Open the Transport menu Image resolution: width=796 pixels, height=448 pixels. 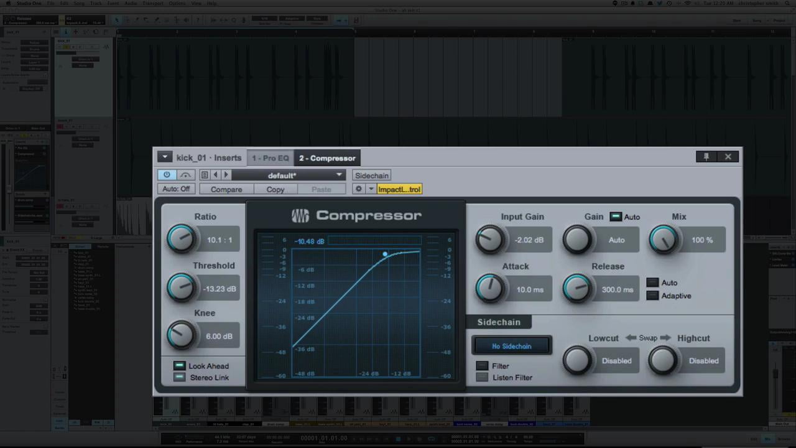pos(153,3)
